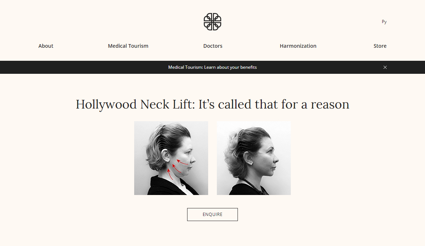Visit the Store menu item
This screenshot has height=246, width=425.
[x=380, y=46]
